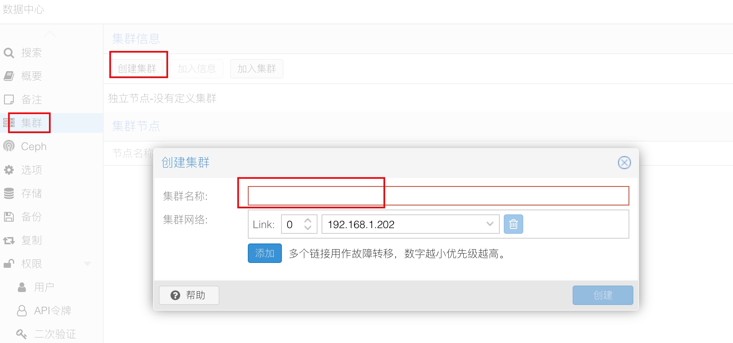Click the 加入集群 join cluster button

click(x=256, y=69)
